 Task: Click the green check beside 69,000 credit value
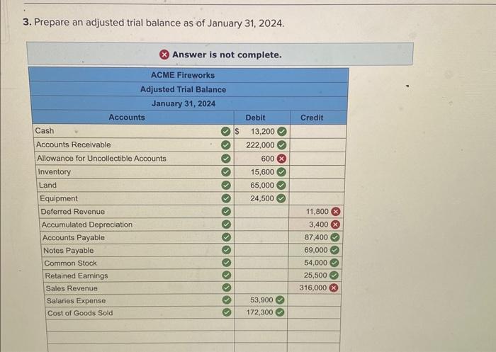(x=334, y=250)
